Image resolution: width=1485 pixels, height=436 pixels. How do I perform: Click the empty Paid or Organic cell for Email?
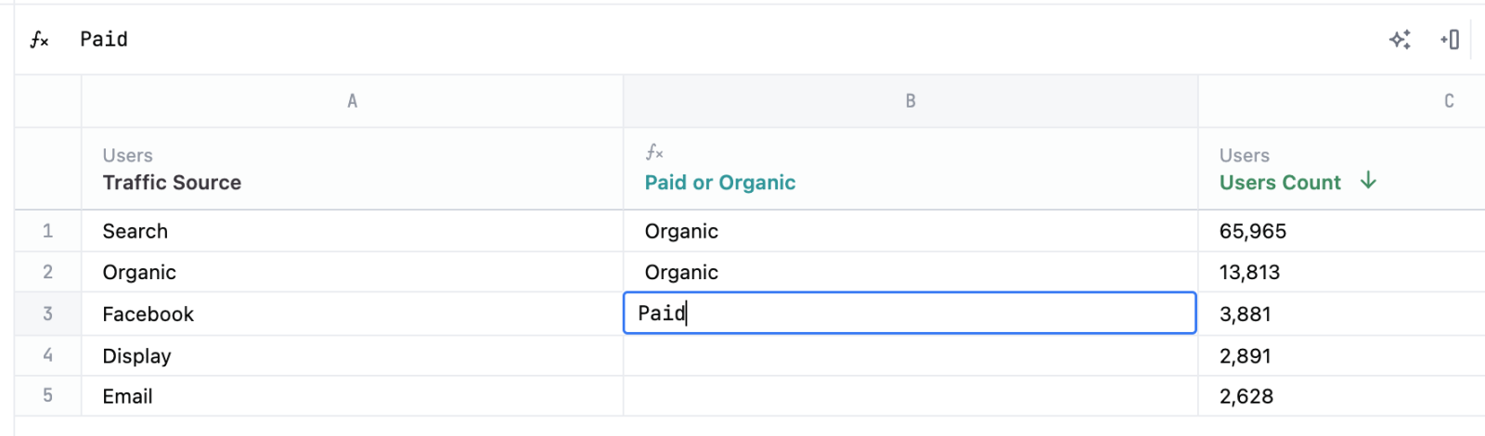910,396
